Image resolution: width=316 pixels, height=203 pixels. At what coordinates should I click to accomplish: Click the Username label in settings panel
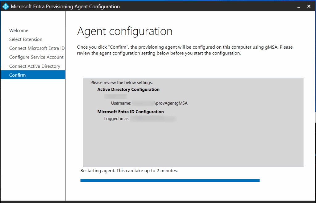[x=121, y=103]
